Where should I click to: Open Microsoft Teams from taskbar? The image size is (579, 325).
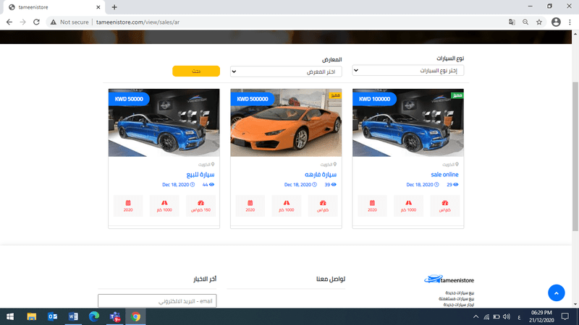tap(115, 316)
